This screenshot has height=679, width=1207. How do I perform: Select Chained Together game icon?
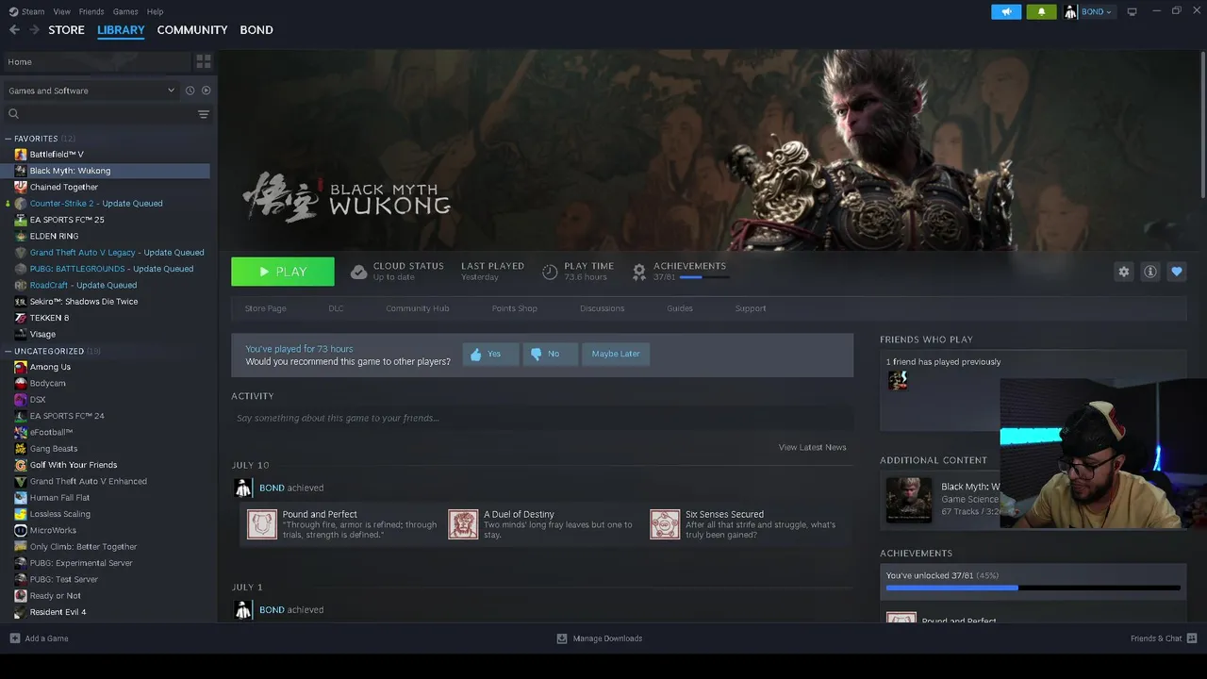click(21, 187)
